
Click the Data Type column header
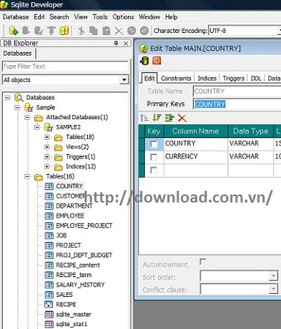pos(250,131)
